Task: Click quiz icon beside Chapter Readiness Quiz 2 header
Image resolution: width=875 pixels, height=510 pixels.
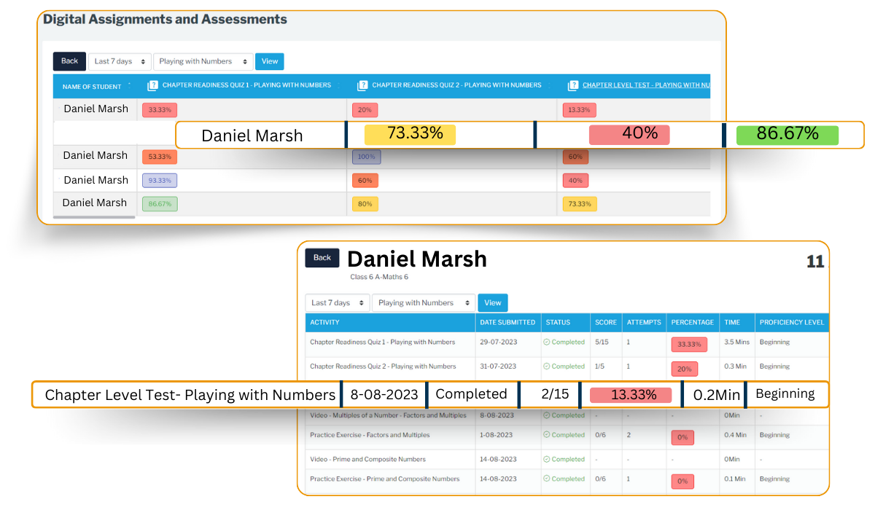Action: [x=362, y=86]
